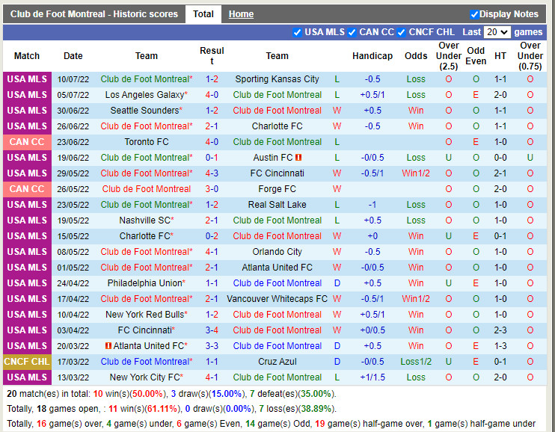555x432 pixels.
Task: Uncheck the USA MLS filter checkbox
Action: click(298, 32)
